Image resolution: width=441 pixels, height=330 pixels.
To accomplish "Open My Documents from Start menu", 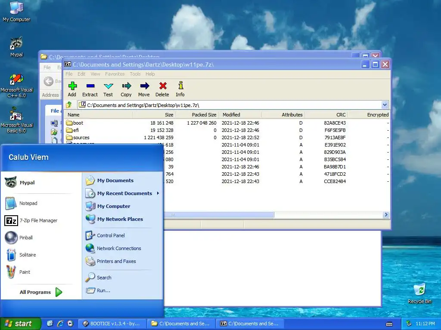I will (x=109, y=180).
